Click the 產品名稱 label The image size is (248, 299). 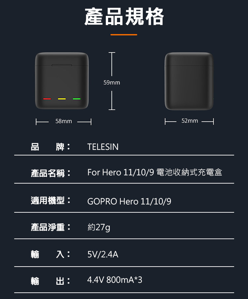click(x=51, y=173)
